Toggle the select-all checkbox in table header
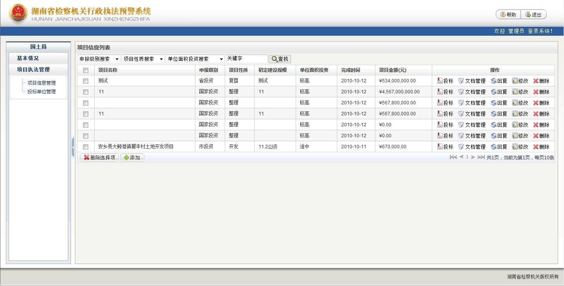Screen dimensions: 564x286 pyautogui.click(x=86, y=70)
